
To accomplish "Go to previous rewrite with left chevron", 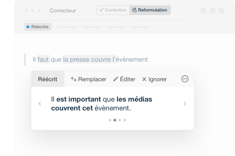I will [40, 104].
